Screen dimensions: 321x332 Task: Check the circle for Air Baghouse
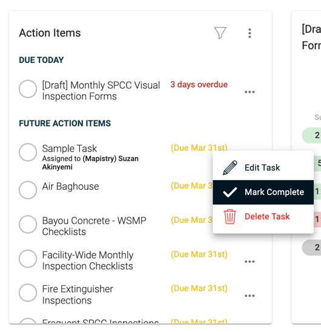coord(28,190)
